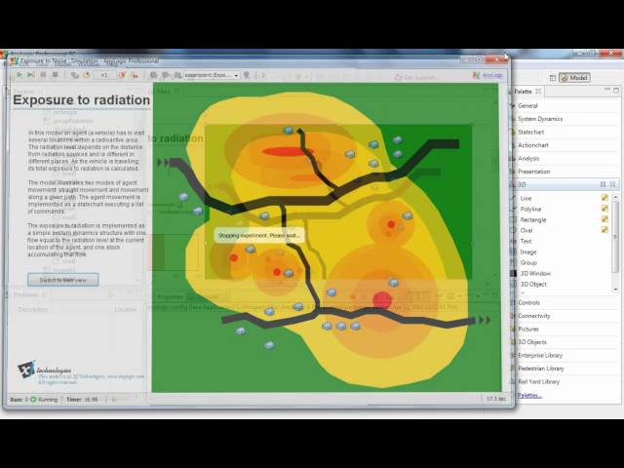Click the Run simulation play icon
The height and width of the screenshot is (468, 624).
pyautogui.click(x=19, y=75)
